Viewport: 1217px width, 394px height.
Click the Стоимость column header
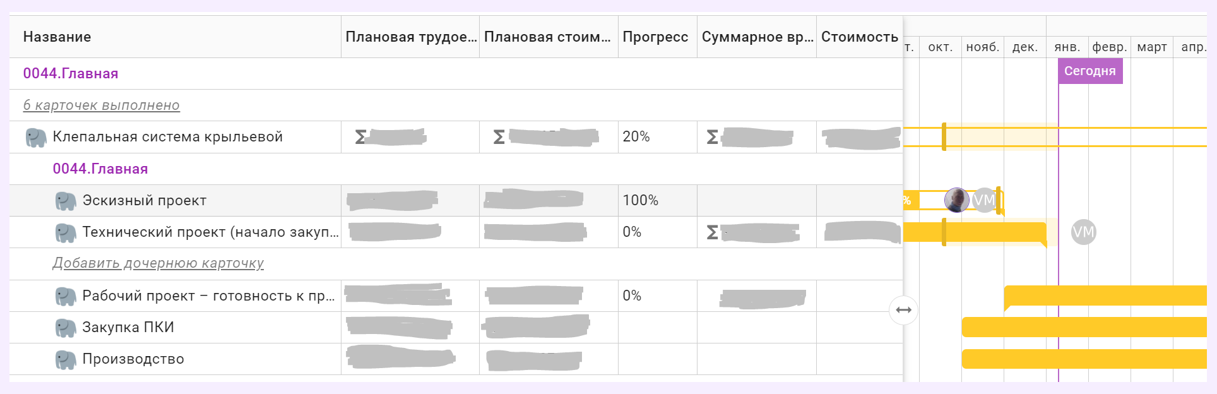859,37
